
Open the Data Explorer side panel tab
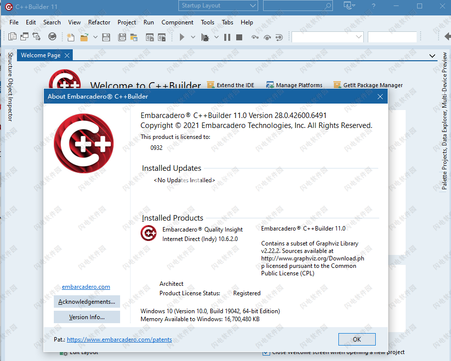pyautogui.click(x=445, y=128)
